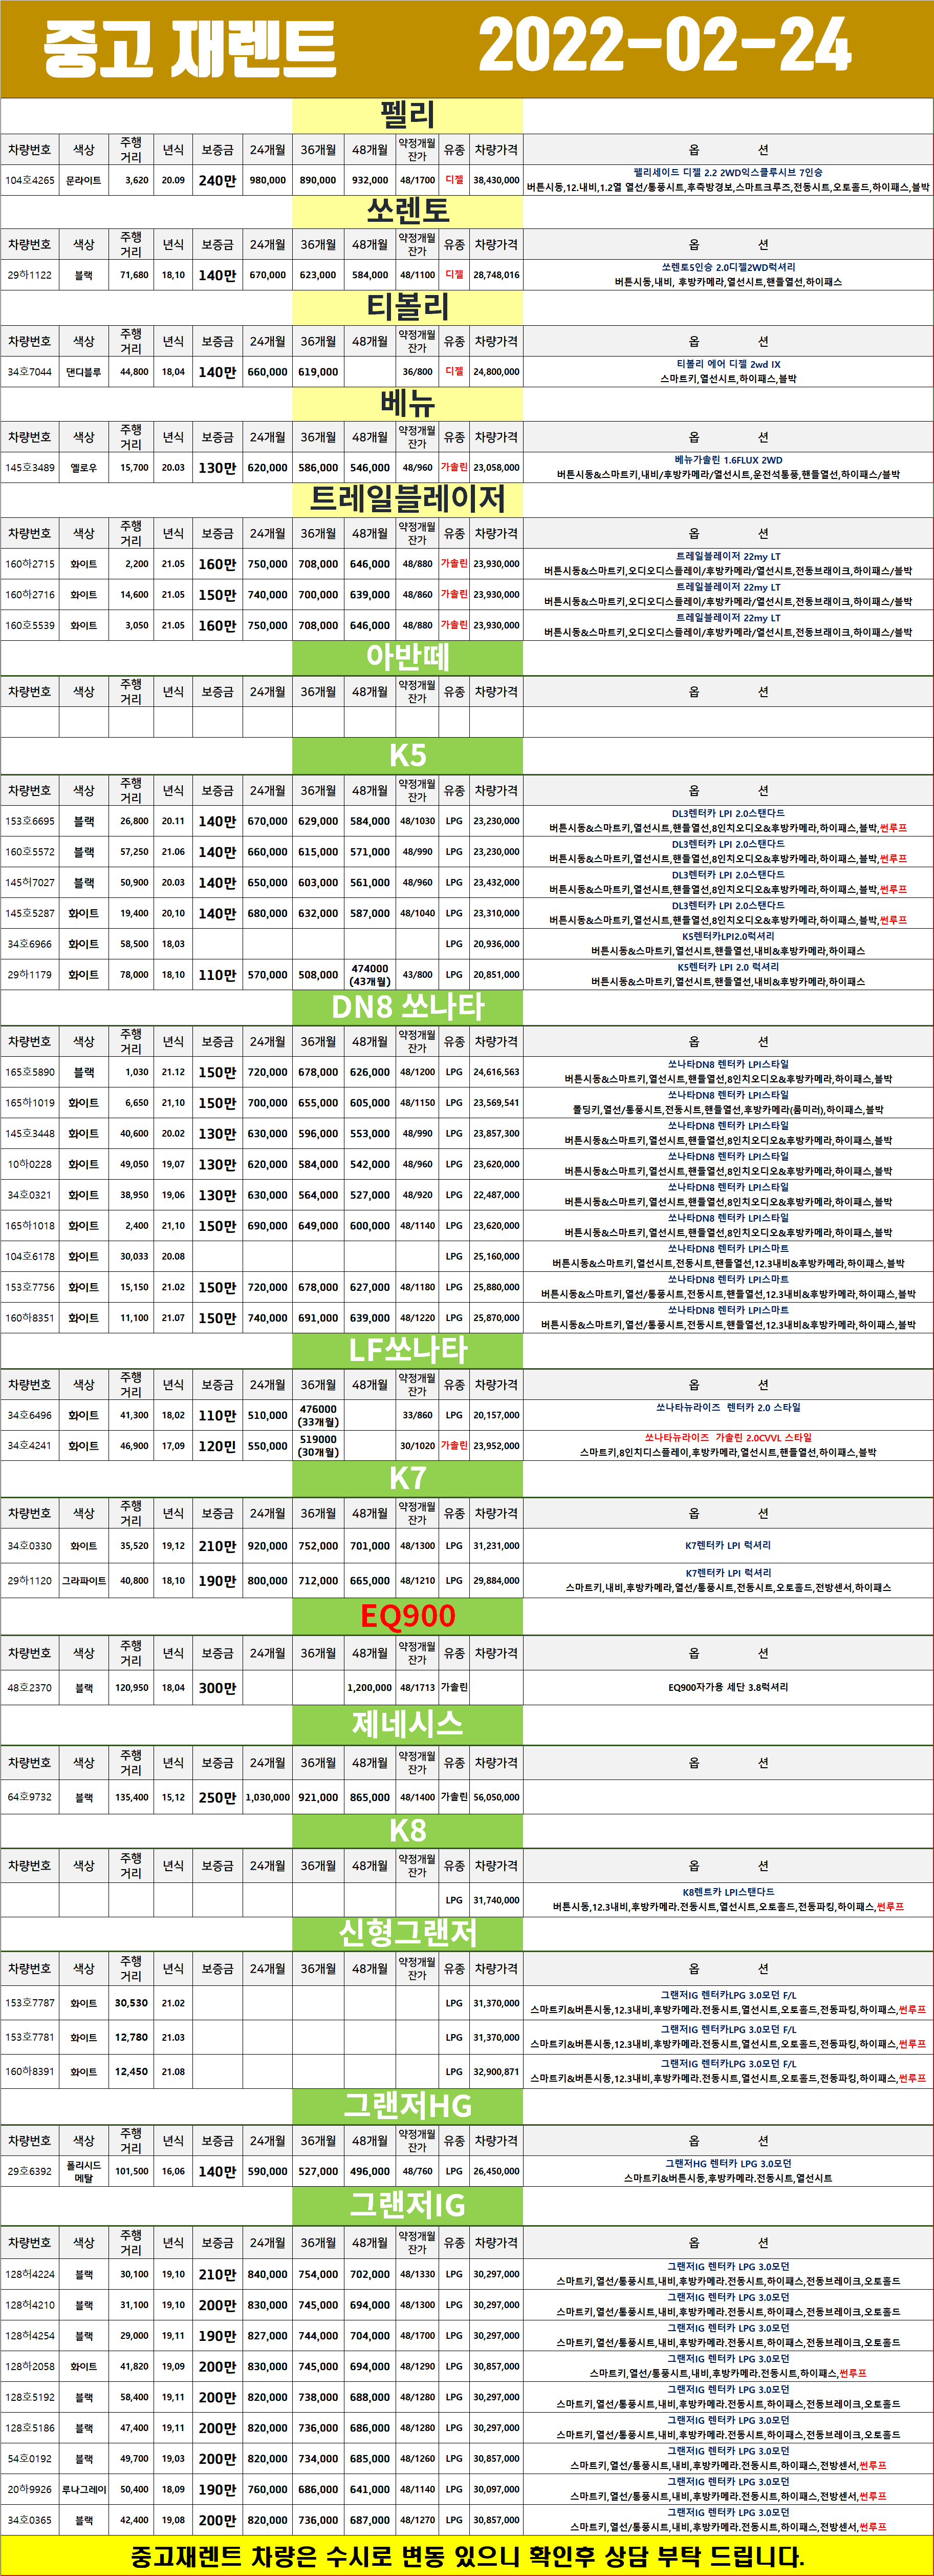Screen dimensions: 934x2576
Task: Click vehicle number '104호4265'
Action: pyautogui.click(x=30, y=181)
